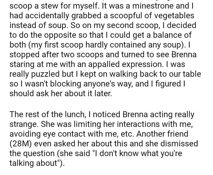
Task: Click the word "question" in the second paragraph
Action: point(43,153)
